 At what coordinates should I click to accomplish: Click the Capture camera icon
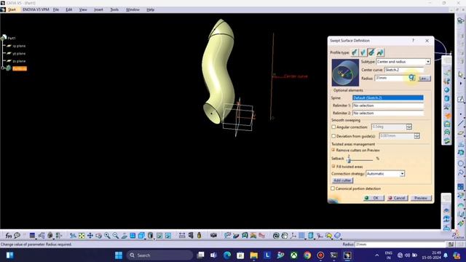coord(213,236)
